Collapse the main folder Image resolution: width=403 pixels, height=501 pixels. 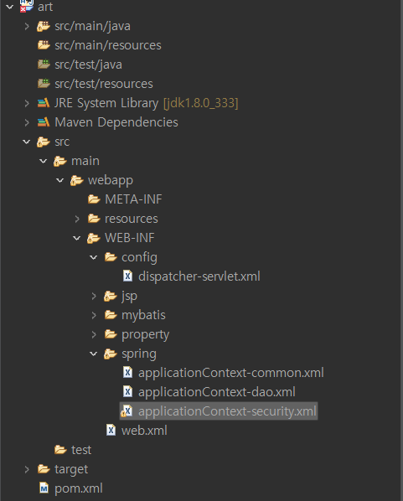(43, 161)
